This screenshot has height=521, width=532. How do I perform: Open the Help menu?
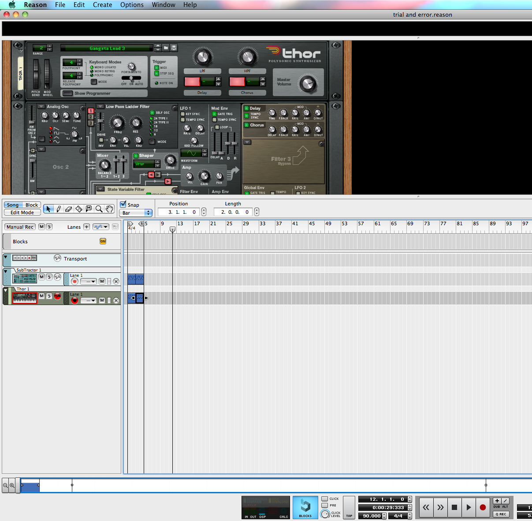190,5
